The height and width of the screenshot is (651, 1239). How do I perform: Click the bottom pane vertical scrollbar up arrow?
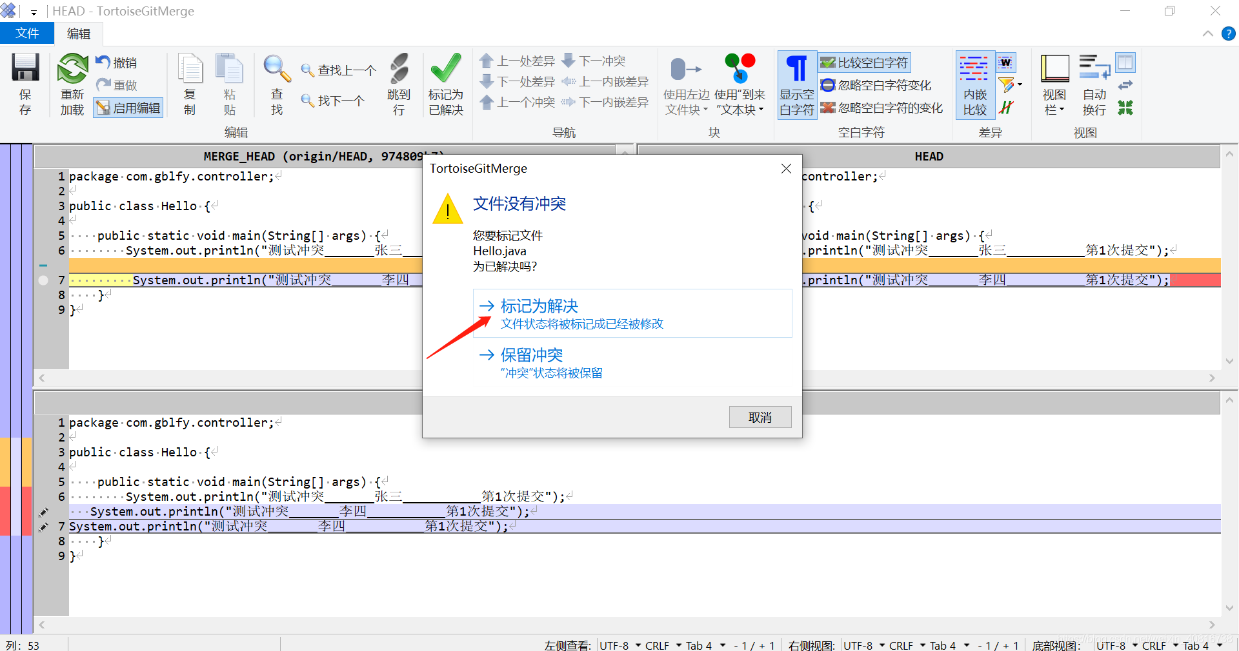click(x=1229, y=400)
